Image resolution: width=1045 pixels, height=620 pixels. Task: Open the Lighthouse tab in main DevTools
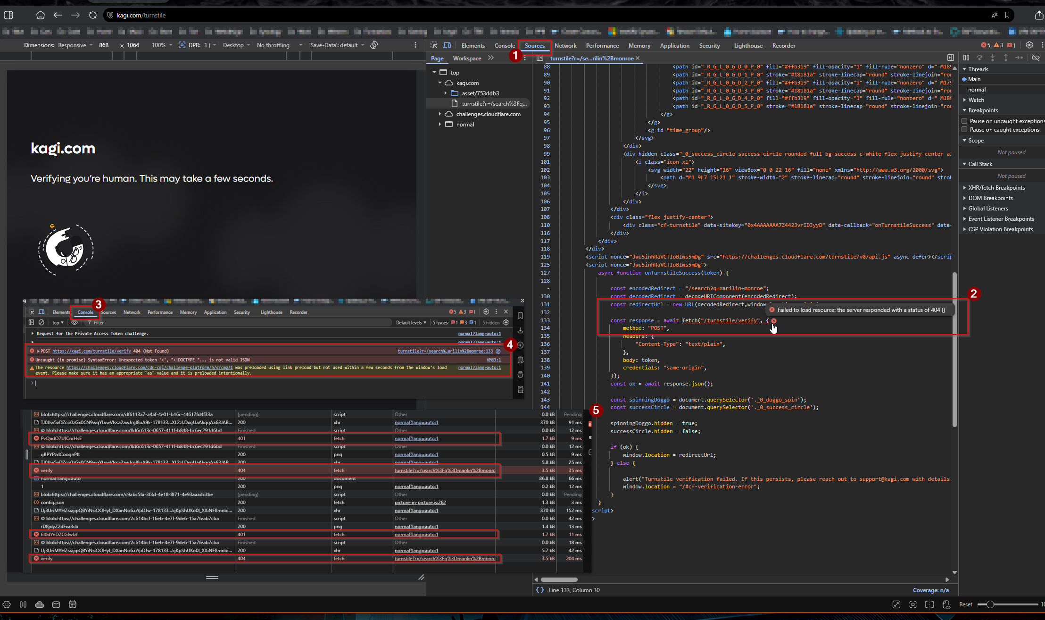point(748,46)
